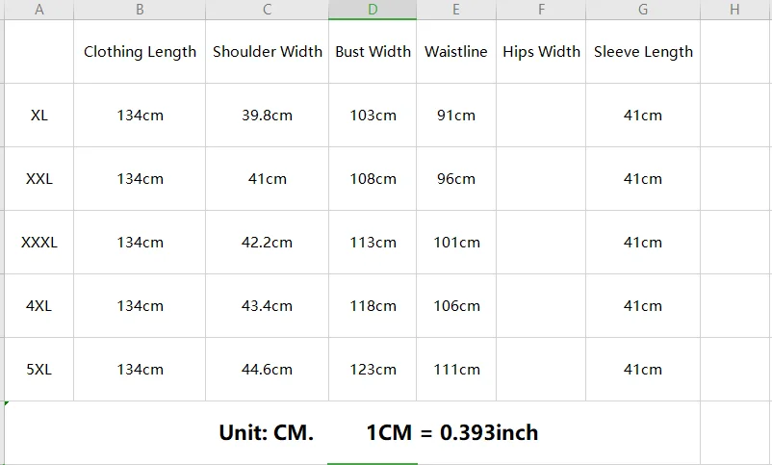Select the 101cm waistline cell
Screen dimensions: 772x465
[456, 243]
